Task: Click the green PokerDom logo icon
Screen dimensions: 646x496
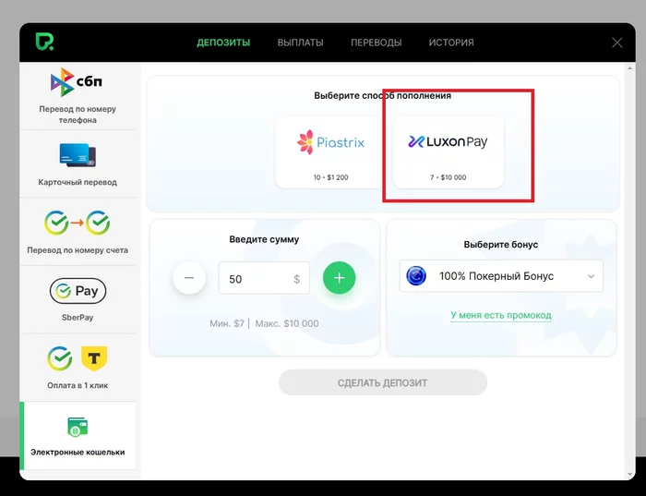Action: [x=44, y=42]
